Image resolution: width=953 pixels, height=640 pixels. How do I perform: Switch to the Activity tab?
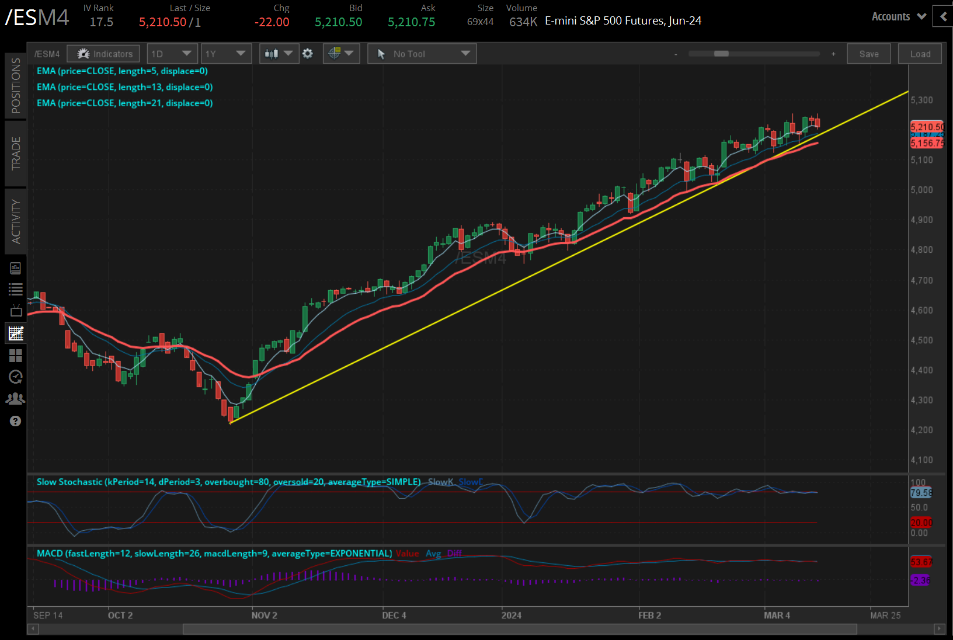coord(16,221)
